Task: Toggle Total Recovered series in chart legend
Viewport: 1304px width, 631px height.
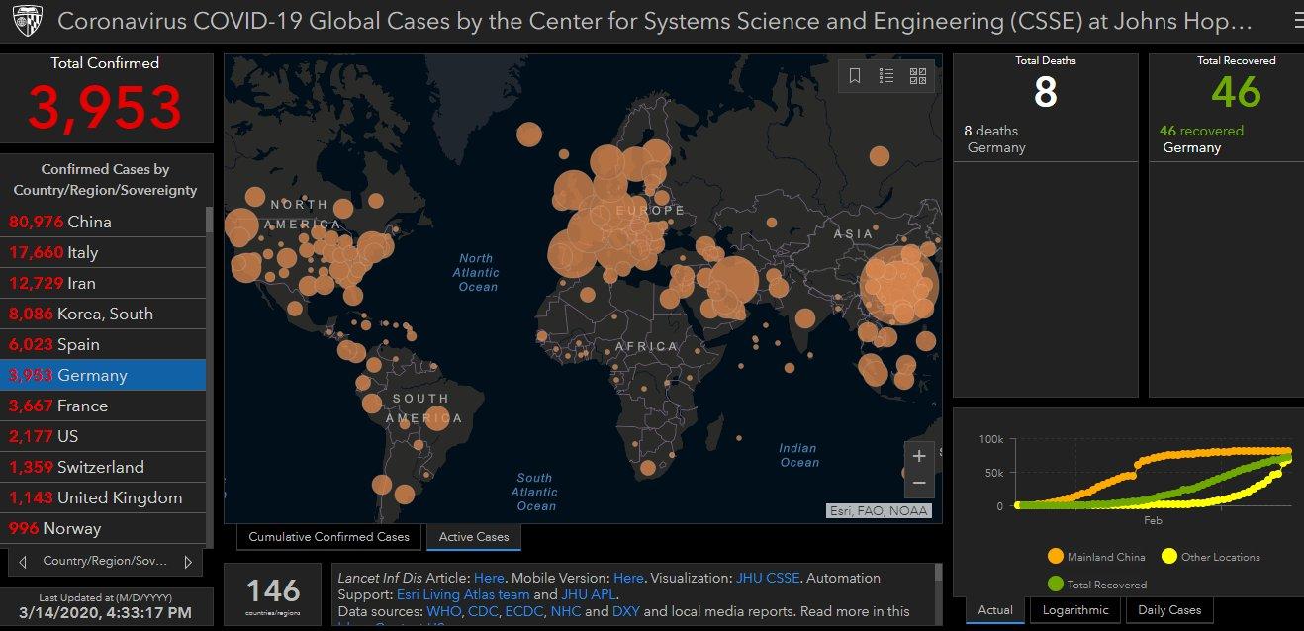Action: [1056, 585]
